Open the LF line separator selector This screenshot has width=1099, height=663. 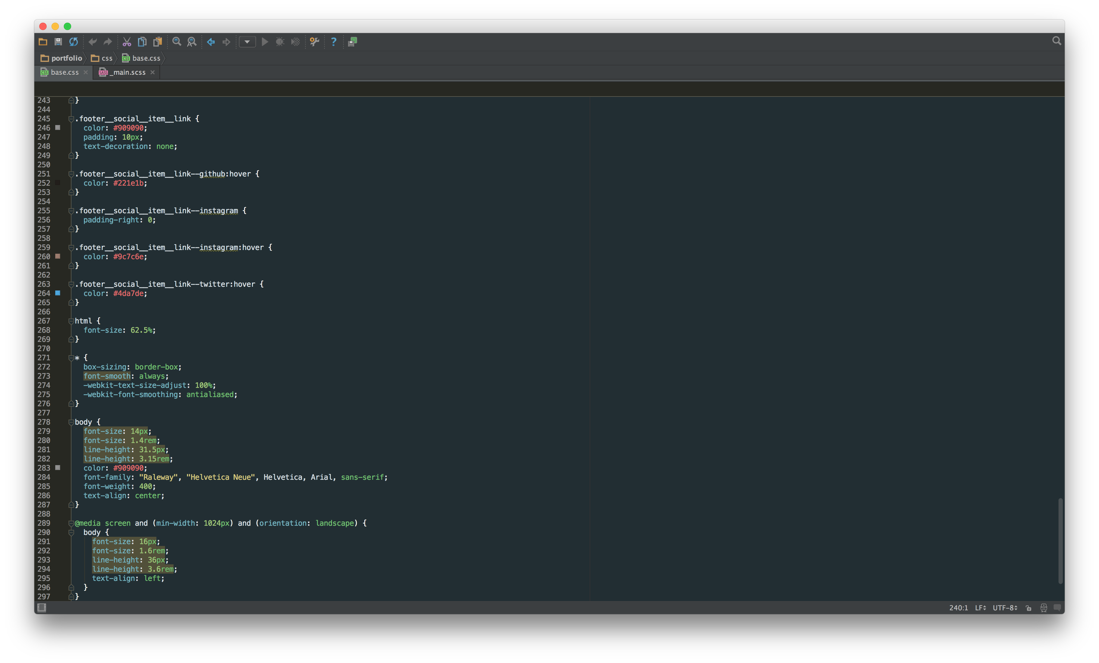pyautogui.click(x=980, y=608)
